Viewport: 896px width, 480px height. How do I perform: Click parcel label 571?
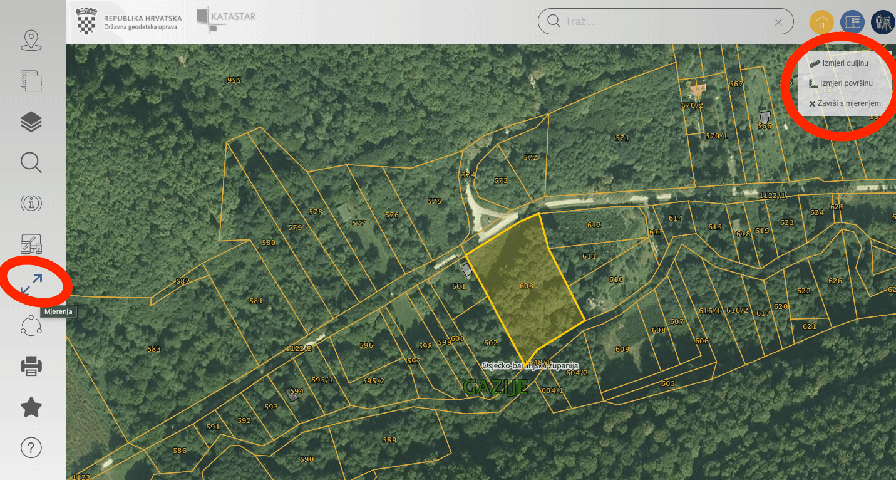tap(622, 138)
